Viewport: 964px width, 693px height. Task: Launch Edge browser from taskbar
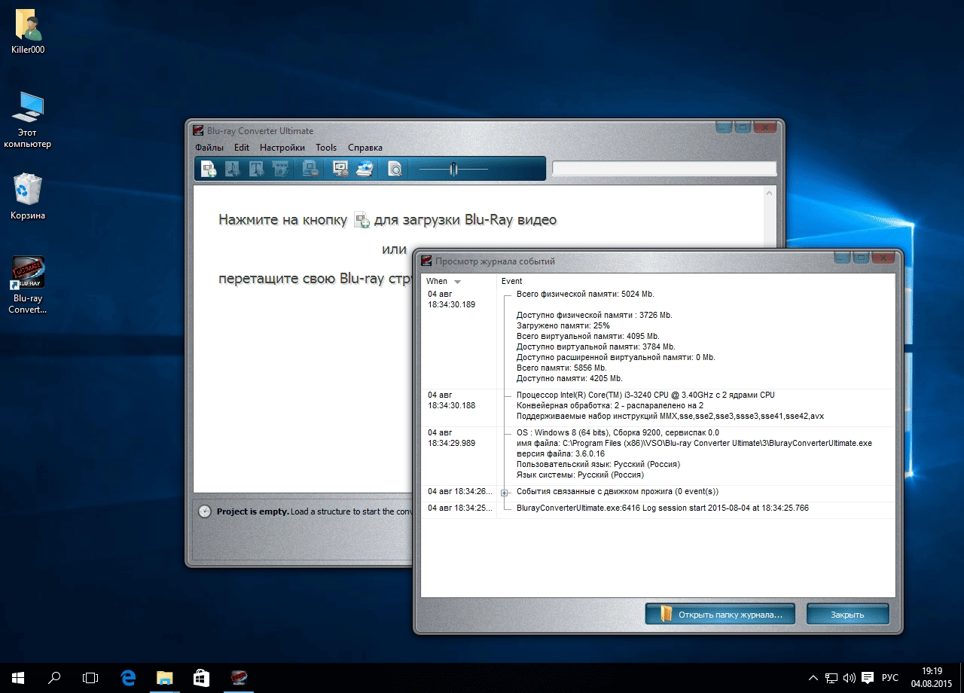128,678
